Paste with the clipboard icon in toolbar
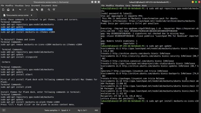Viewport: 201px width, 113px height. (42, 10)
